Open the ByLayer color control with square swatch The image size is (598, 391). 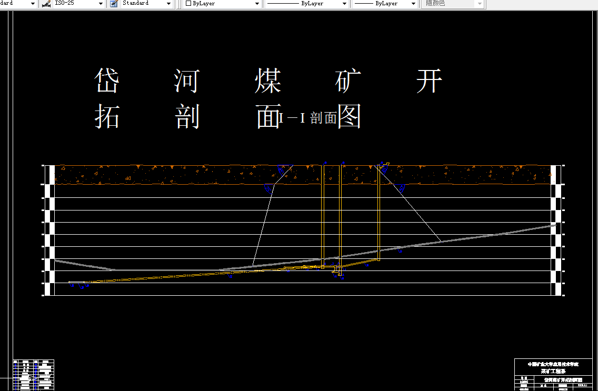tap(222, 4)
